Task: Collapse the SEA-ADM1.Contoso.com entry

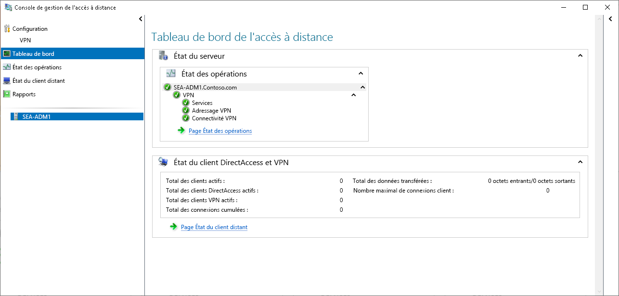Action: pos(362,87)
